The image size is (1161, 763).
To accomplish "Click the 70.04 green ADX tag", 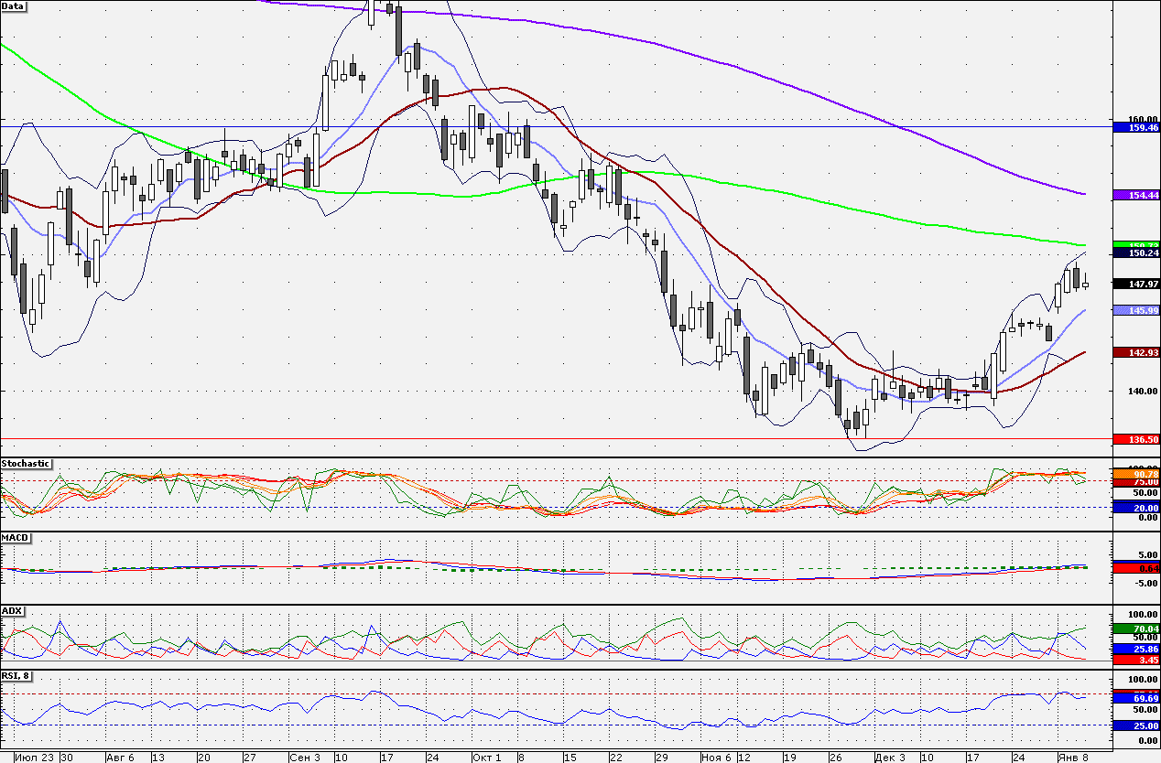I will pyautogui.click(x=1135, y=629).
